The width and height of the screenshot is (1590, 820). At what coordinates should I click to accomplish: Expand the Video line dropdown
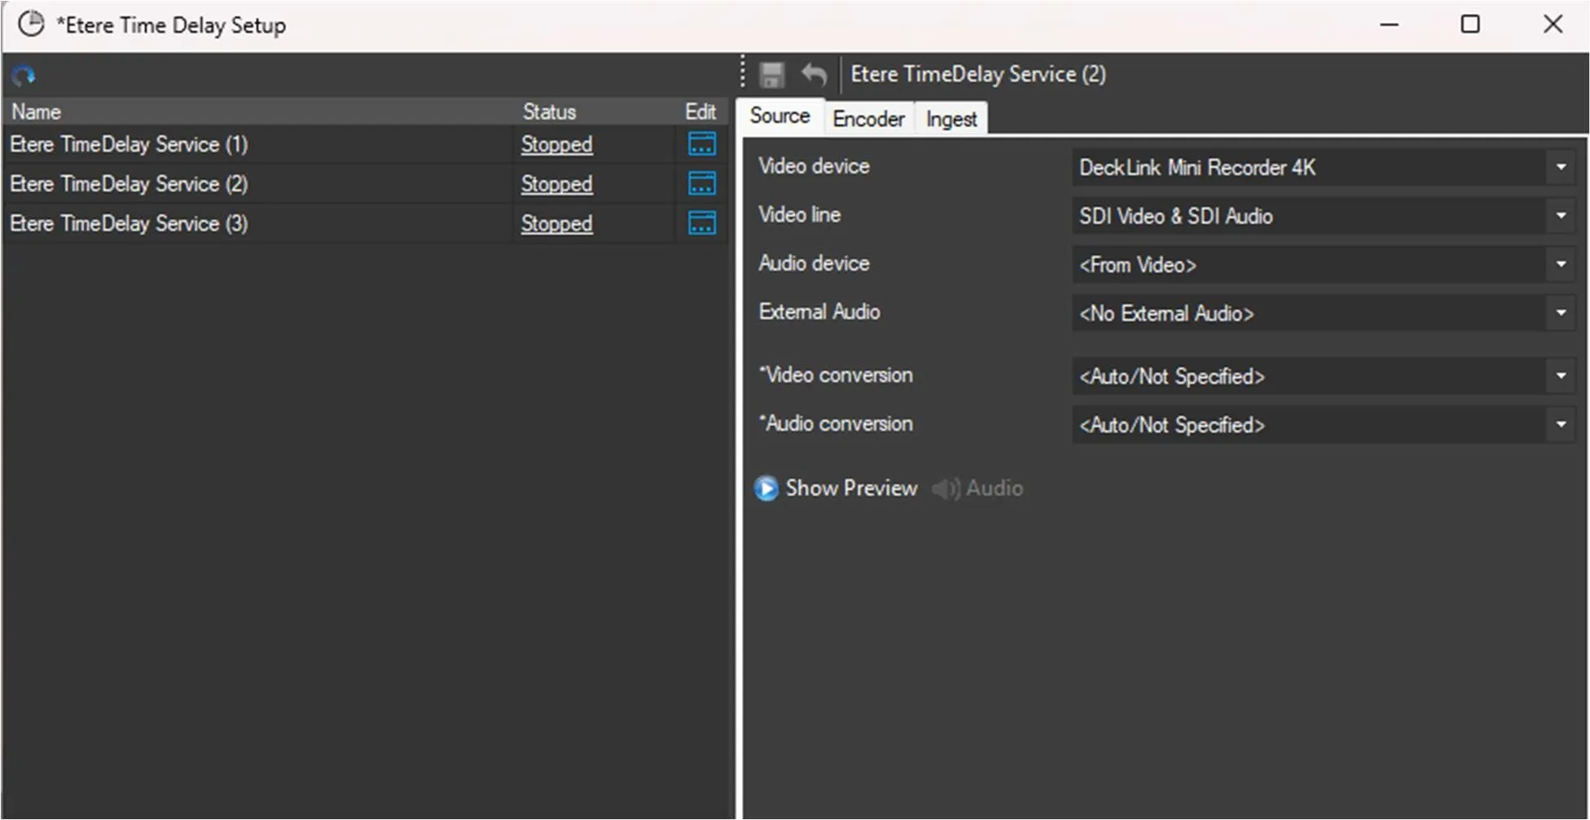[1561, 216]
